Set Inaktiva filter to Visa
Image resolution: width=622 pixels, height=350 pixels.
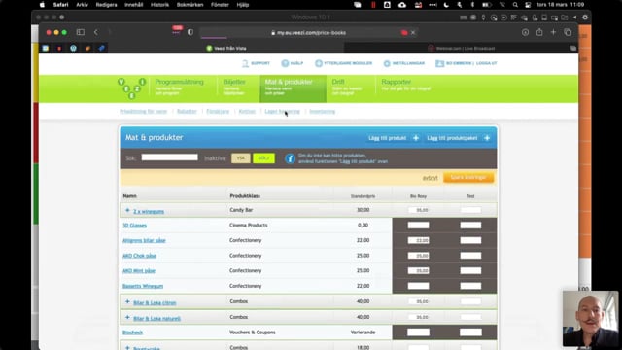(x=241, y=158)
